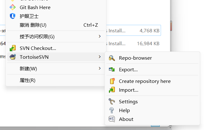Click the Import icon in submenu
Image resolution: width=204 pixels, height=130 pixels.
click(112, 90)
